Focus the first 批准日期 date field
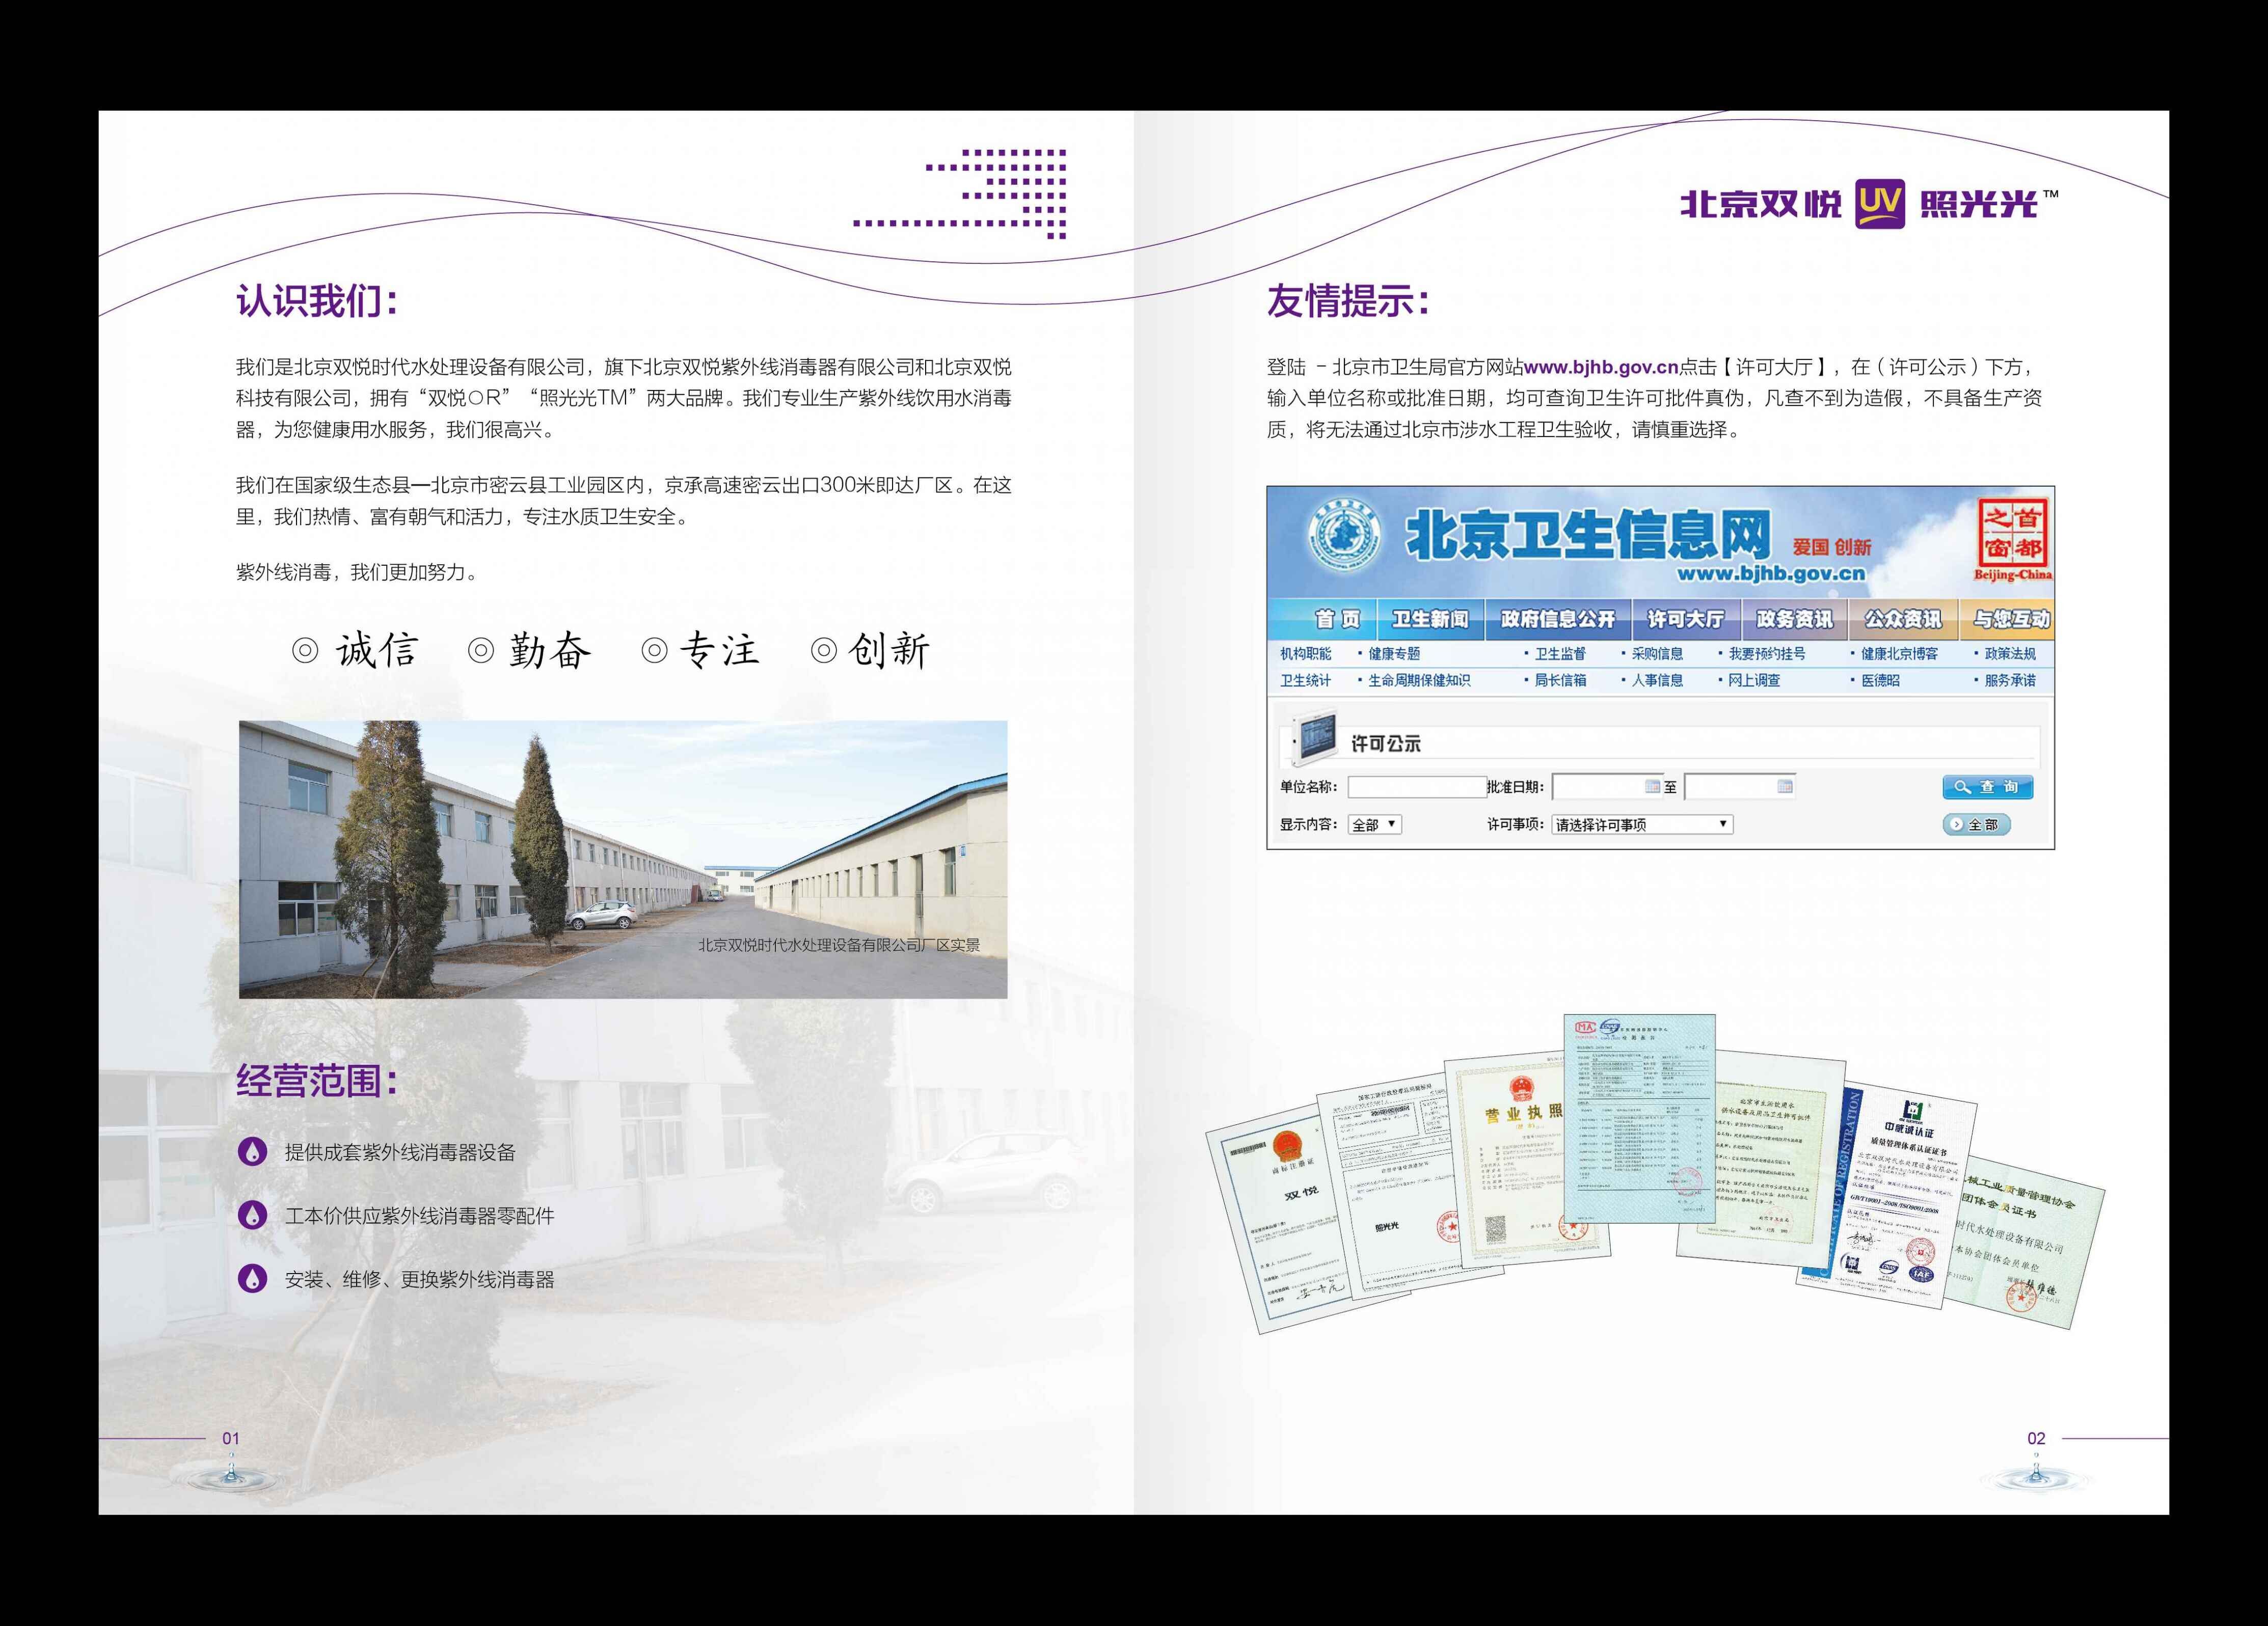2268x1626 pixels. [x=1607, y=786]
